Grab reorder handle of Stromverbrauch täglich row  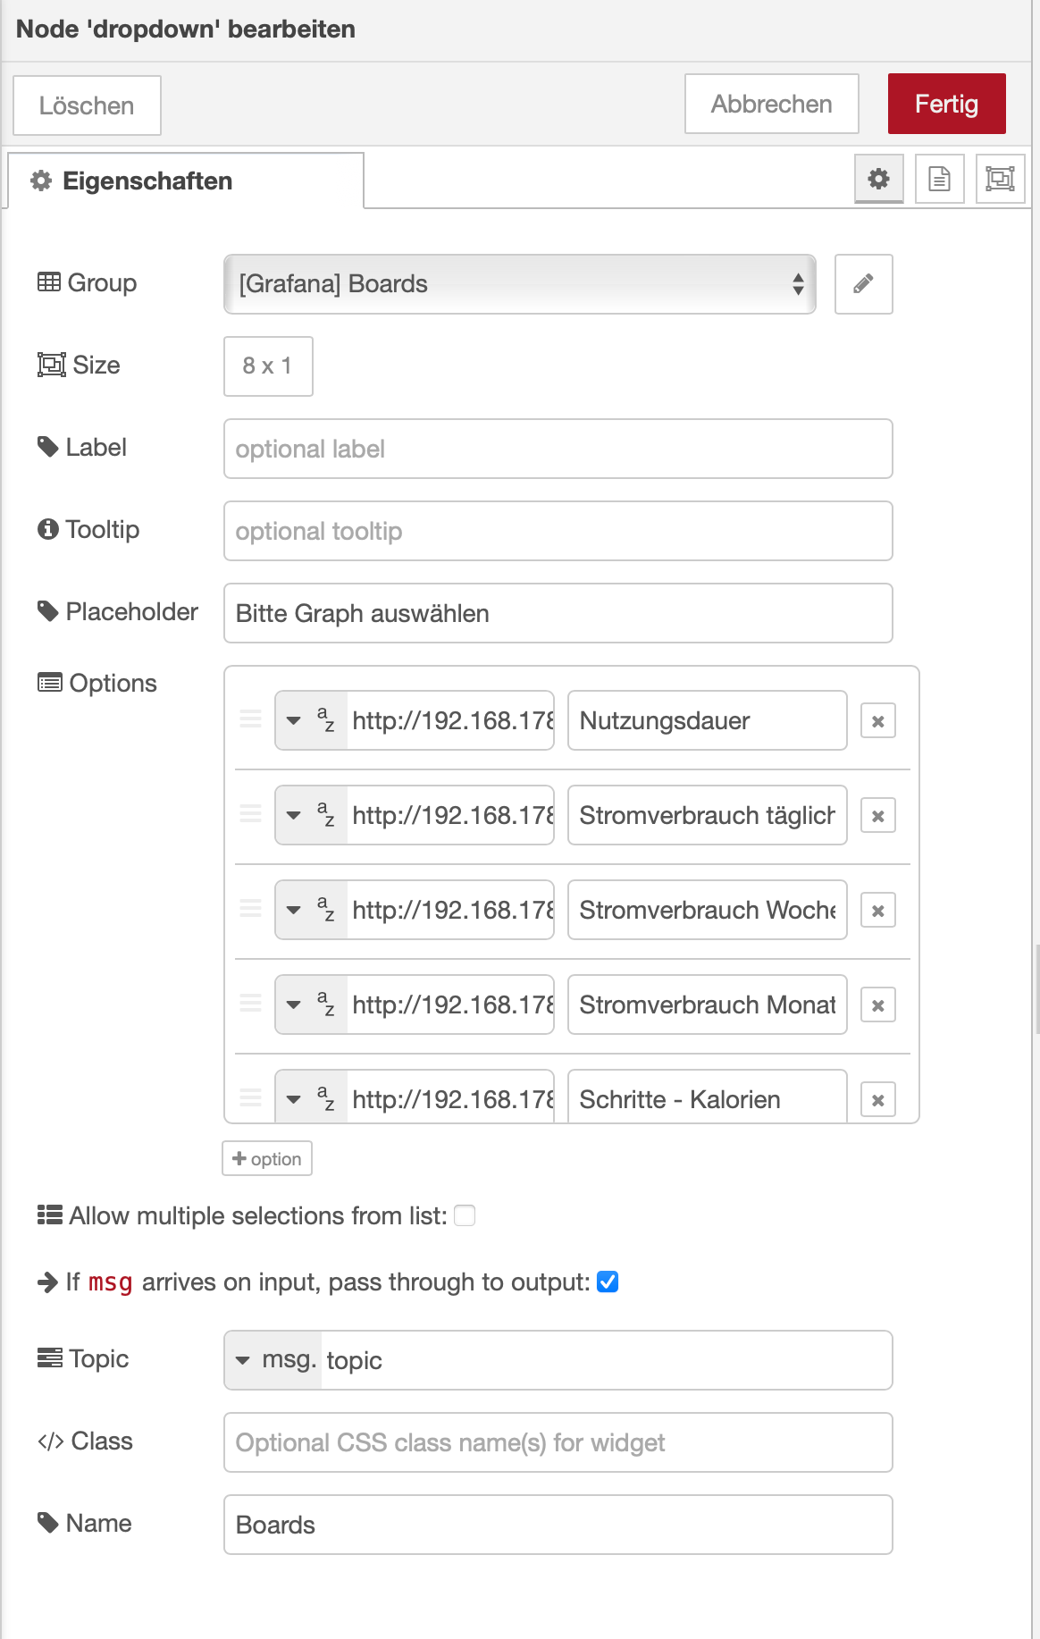tap(251, 814)
